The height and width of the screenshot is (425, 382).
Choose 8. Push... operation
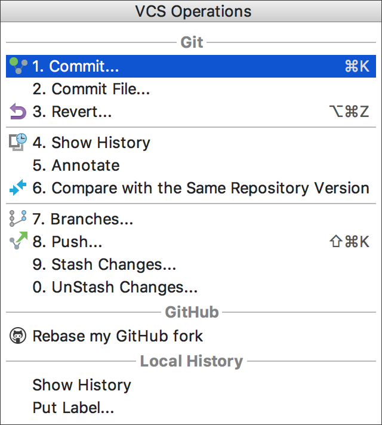coord(191,242)
